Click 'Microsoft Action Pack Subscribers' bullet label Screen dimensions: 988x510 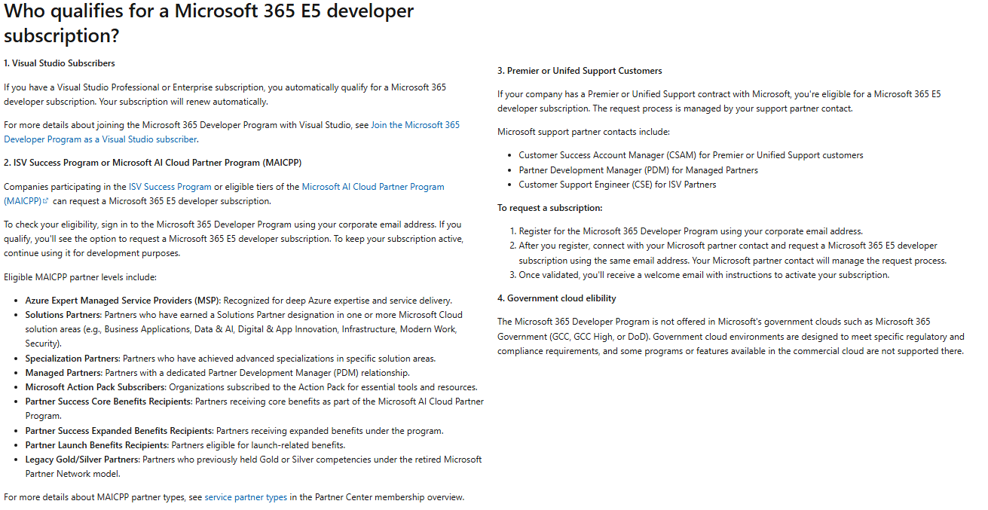96,387
